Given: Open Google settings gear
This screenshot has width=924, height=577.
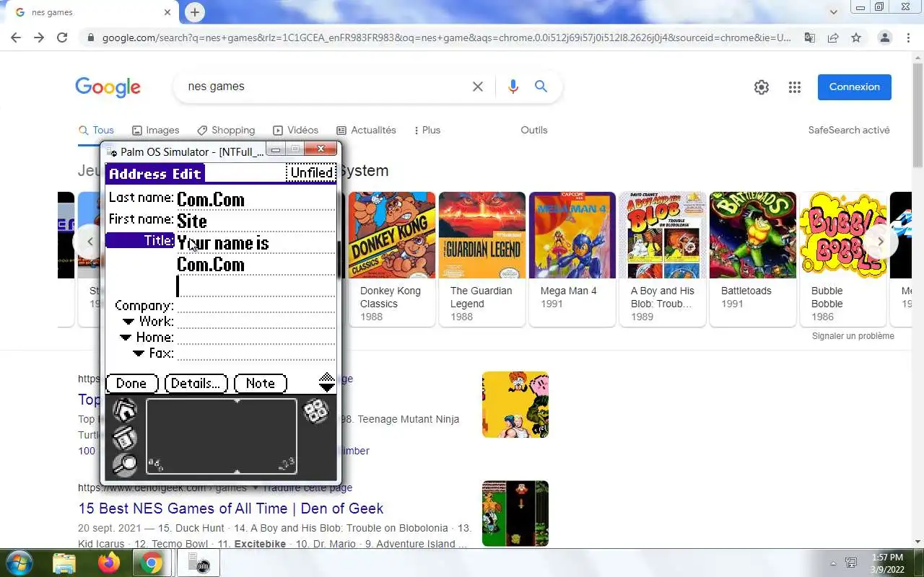Looking at the screenshot, I should click(761, 87).
